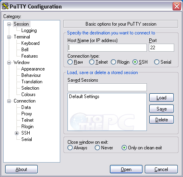Select the Proxy category item
This screenshot has width=183, height=177.
(x=26, y=114)
